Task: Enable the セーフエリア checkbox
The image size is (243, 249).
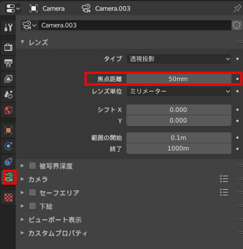Action: 32,192
